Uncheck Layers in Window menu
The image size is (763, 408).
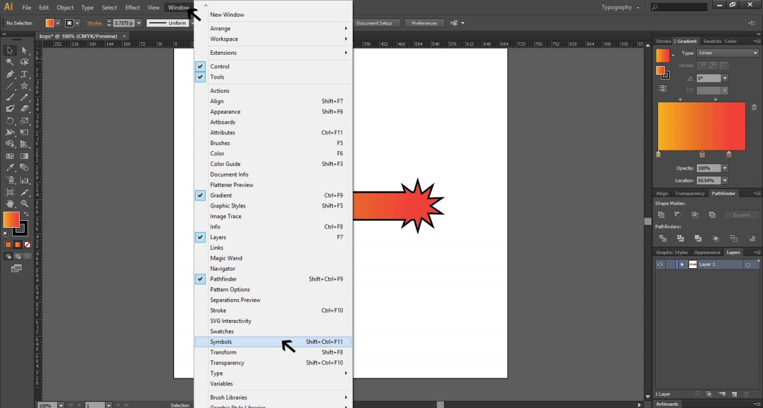(273, 237)
